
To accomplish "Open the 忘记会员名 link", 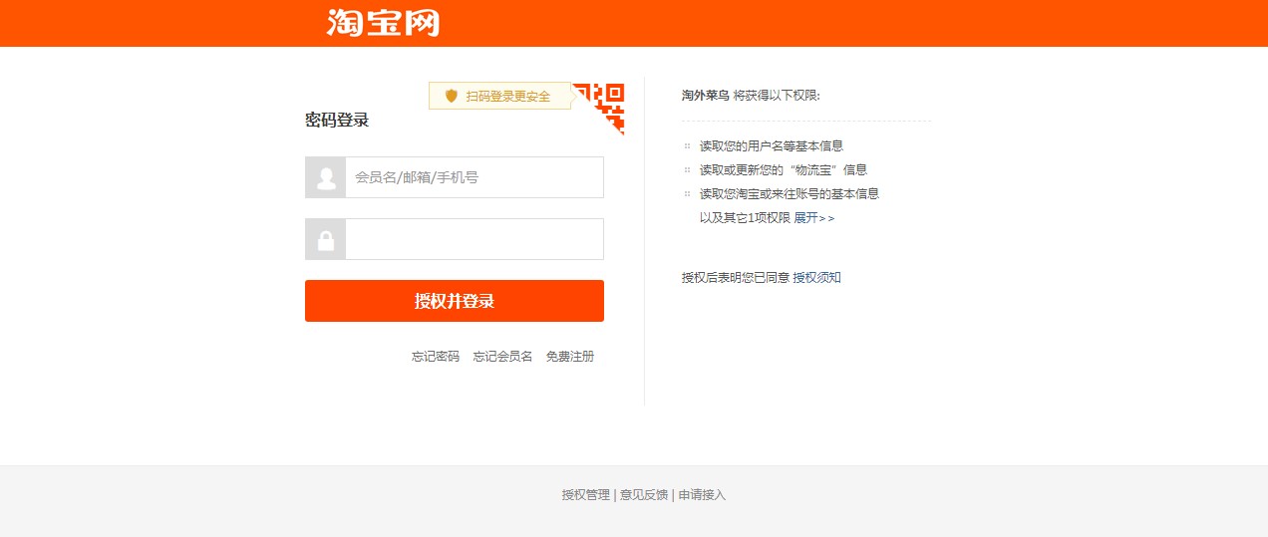I will 502,357.
